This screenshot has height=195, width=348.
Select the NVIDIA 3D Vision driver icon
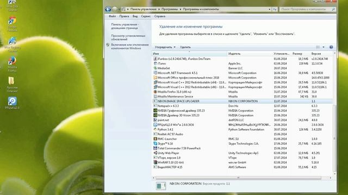(155, 115)
